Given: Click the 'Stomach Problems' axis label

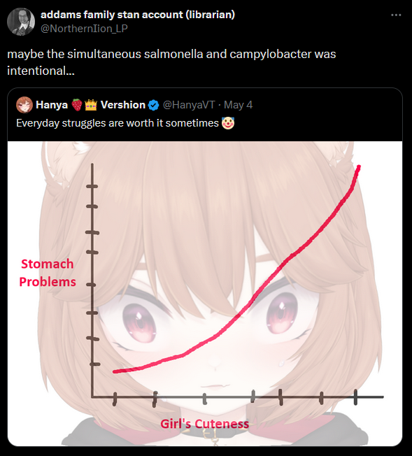Looking at the screenshot, I should tap(48, 273).
